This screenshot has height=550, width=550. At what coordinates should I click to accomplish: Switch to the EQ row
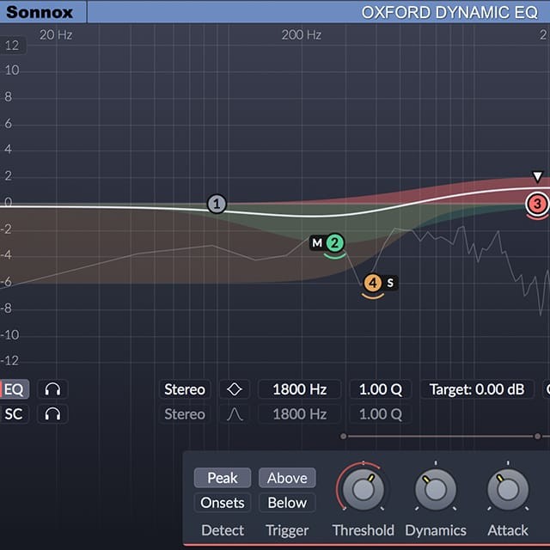(14, 389)
